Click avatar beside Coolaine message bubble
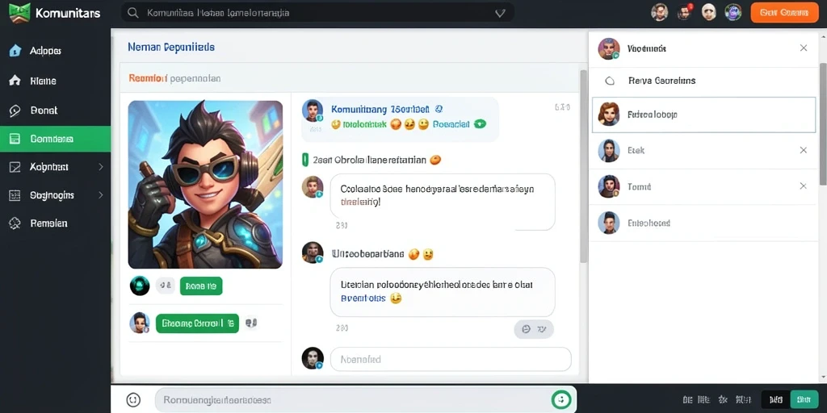Screen dimensions: 827x413 (313, 186)
